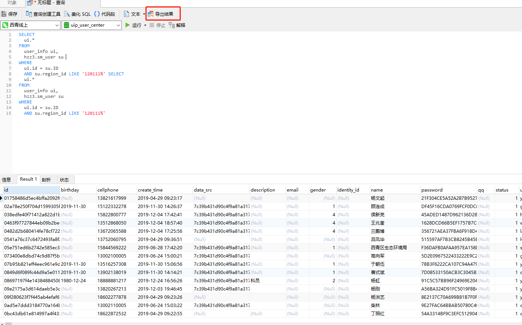
Task: Select create_time cell 2019-12-24 16:56:26
Action: click(165, 281)
